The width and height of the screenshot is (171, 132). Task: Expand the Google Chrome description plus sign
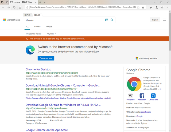click(161, 89)
